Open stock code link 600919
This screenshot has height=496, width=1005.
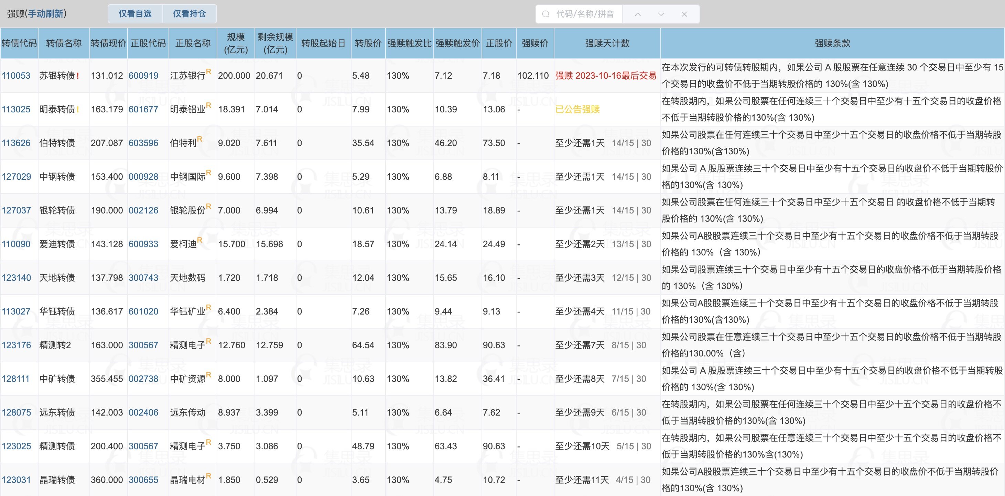coord(143,75)
